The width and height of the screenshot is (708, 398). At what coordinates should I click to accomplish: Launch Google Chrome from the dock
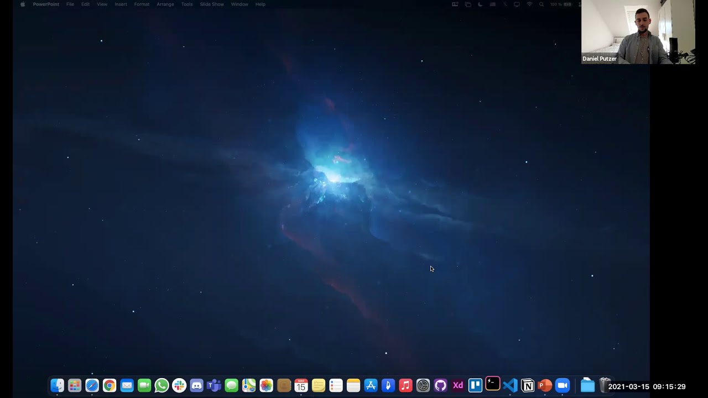(110, 385)
